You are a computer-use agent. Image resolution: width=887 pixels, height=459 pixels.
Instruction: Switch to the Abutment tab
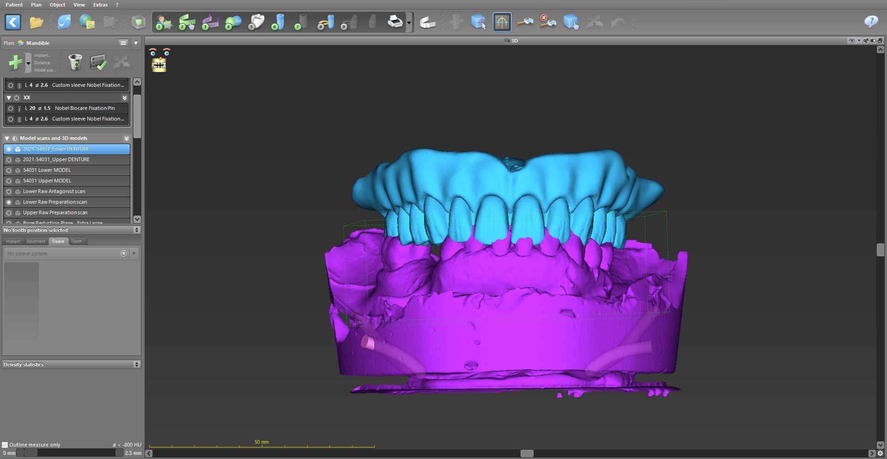(x=36, y=242)
